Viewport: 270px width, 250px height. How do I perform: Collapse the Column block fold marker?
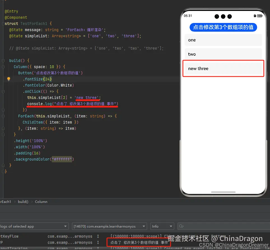pos(3,67)
